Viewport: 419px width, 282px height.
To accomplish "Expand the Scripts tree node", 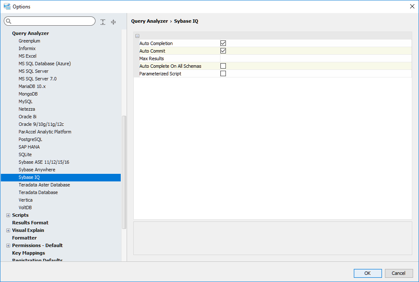I will [8, 215].
